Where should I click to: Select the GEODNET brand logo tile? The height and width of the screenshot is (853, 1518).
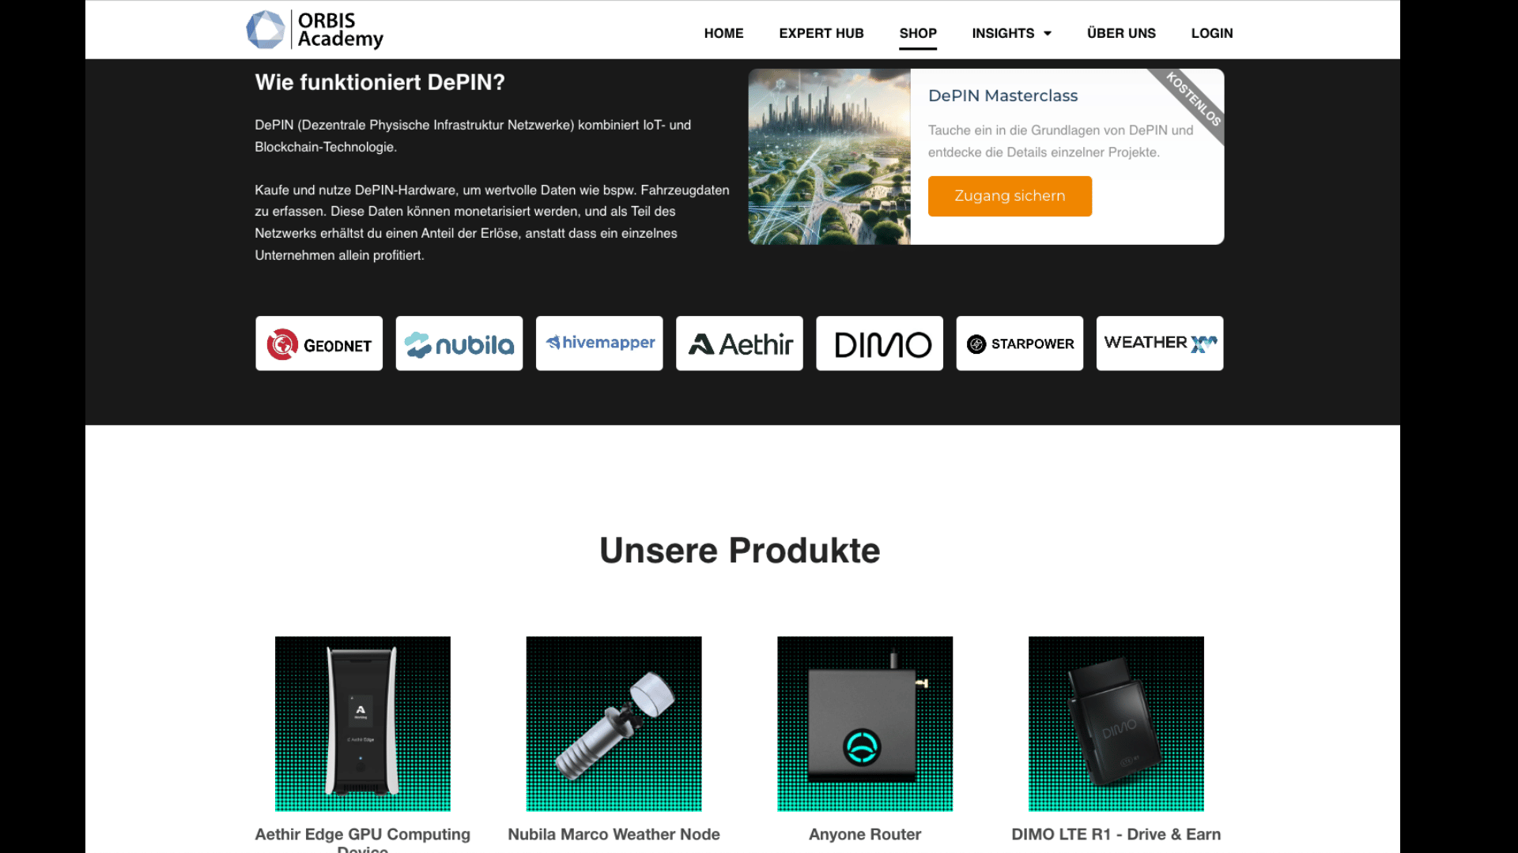tap(319, 344)
